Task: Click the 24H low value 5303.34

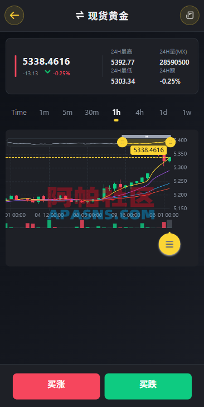Action: (123, 81)
